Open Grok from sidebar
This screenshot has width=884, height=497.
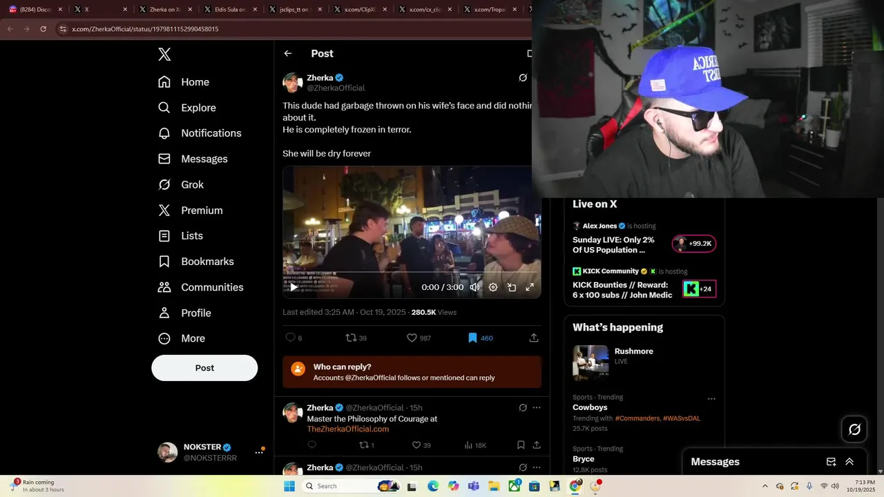(x=181, y=184)
